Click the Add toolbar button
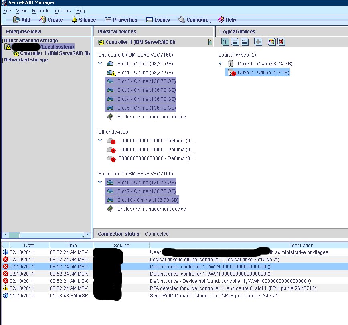The image size is (348, 325). [x=22, y=20]
